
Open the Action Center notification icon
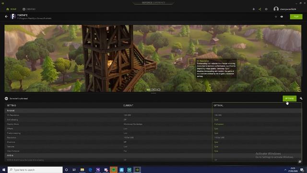pos(302,170)
